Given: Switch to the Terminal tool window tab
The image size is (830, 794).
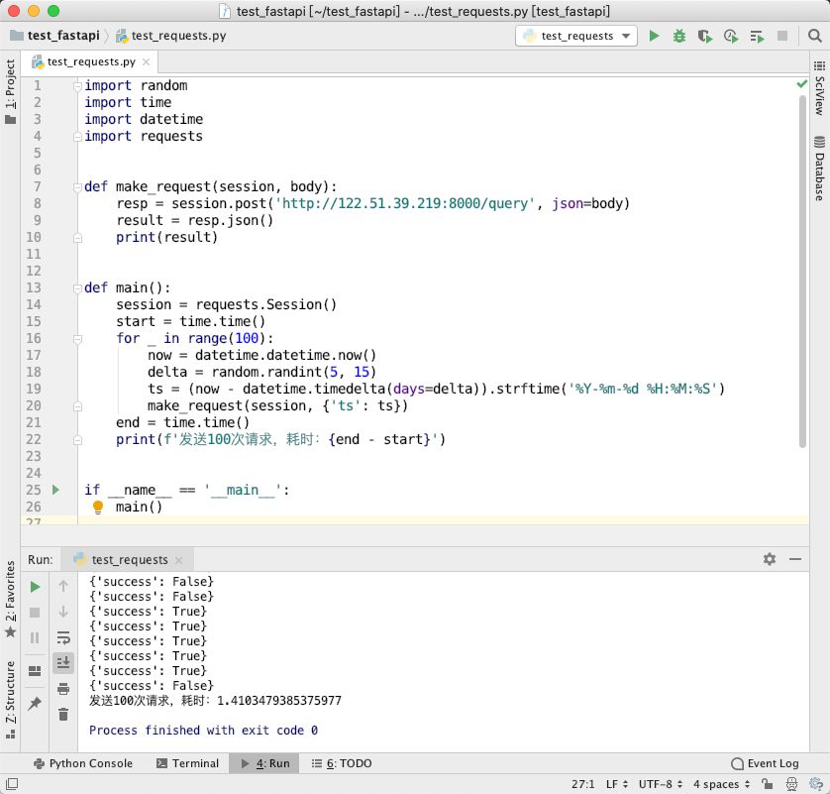Looking at the screenshot, I should coord(188,762).
